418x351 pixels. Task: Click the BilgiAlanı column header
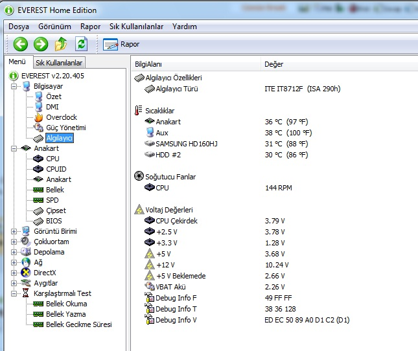click(x=148, y=64)
